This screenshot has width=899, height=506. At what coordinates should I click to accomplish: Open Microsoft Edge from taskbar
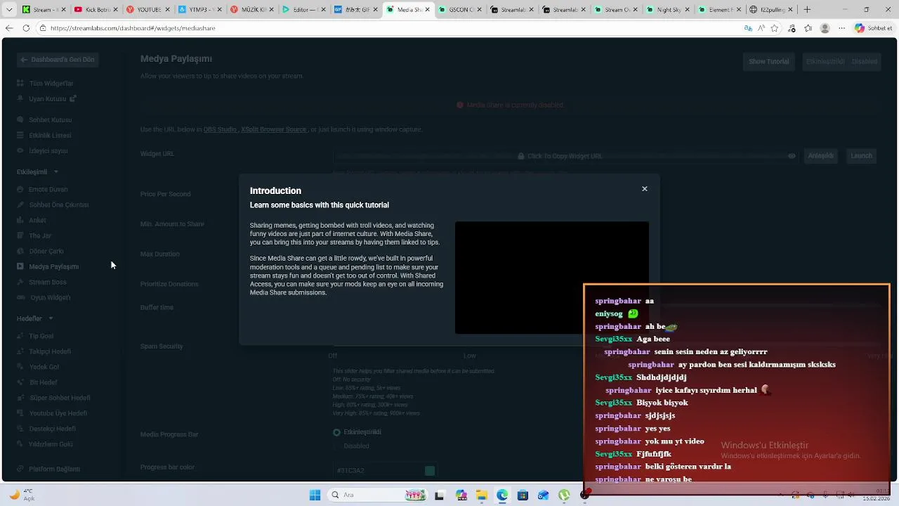pyautogui.click(x=502, y=495)
